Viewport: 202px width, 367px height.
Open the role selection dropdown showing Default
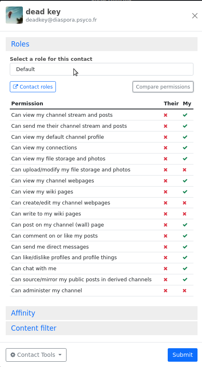[x=102, y=69]
